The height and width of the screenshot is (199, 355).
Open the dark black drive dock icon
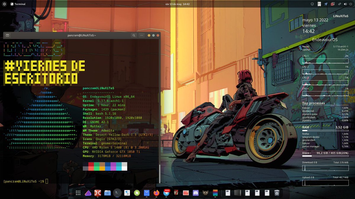[238, 193]
